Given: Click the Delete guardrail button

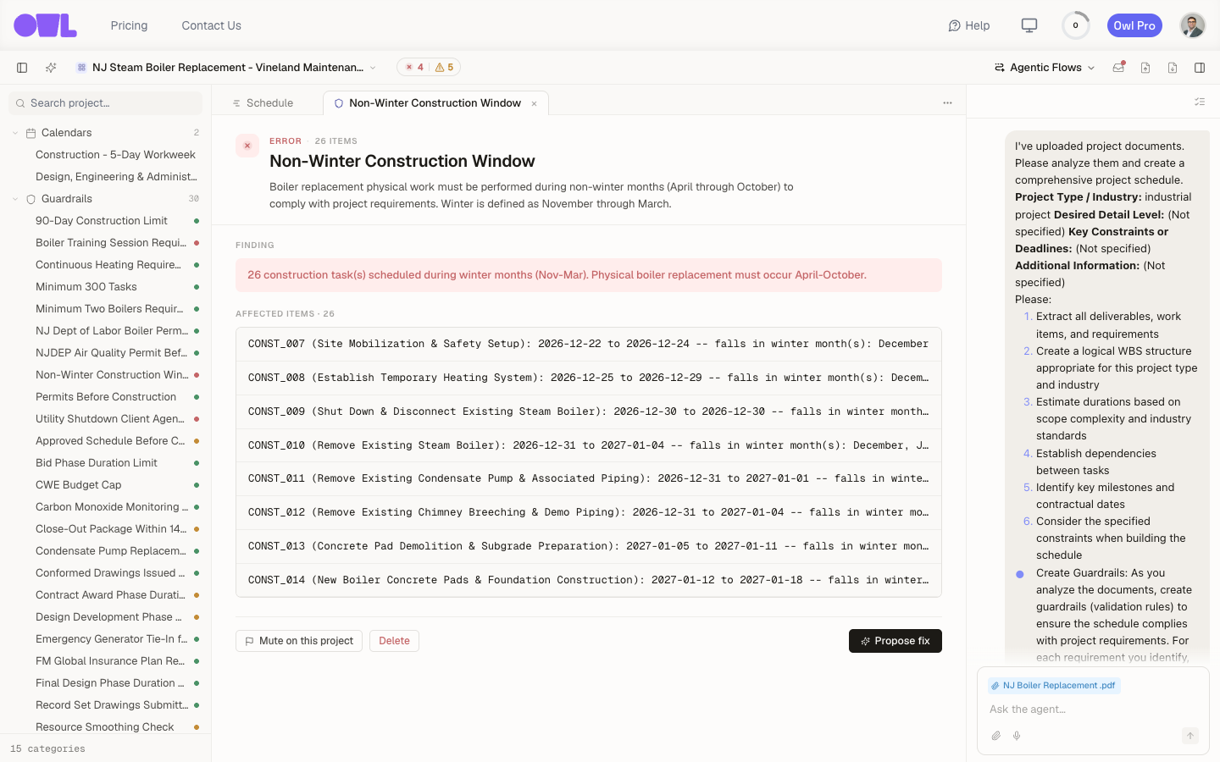Looking at the screenshot, I should coord(394,641).
